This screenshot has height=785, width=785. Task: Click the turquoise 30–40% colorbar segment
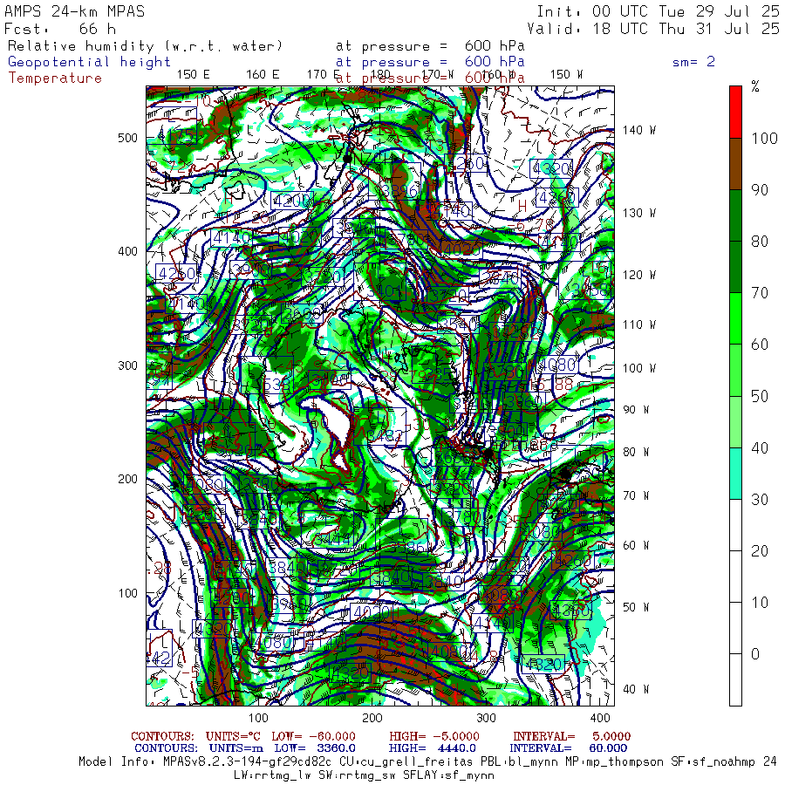pos(735,473)
